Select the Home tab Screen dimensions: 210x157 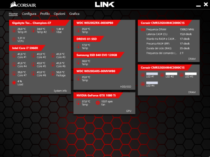click(x=13, y=14)
